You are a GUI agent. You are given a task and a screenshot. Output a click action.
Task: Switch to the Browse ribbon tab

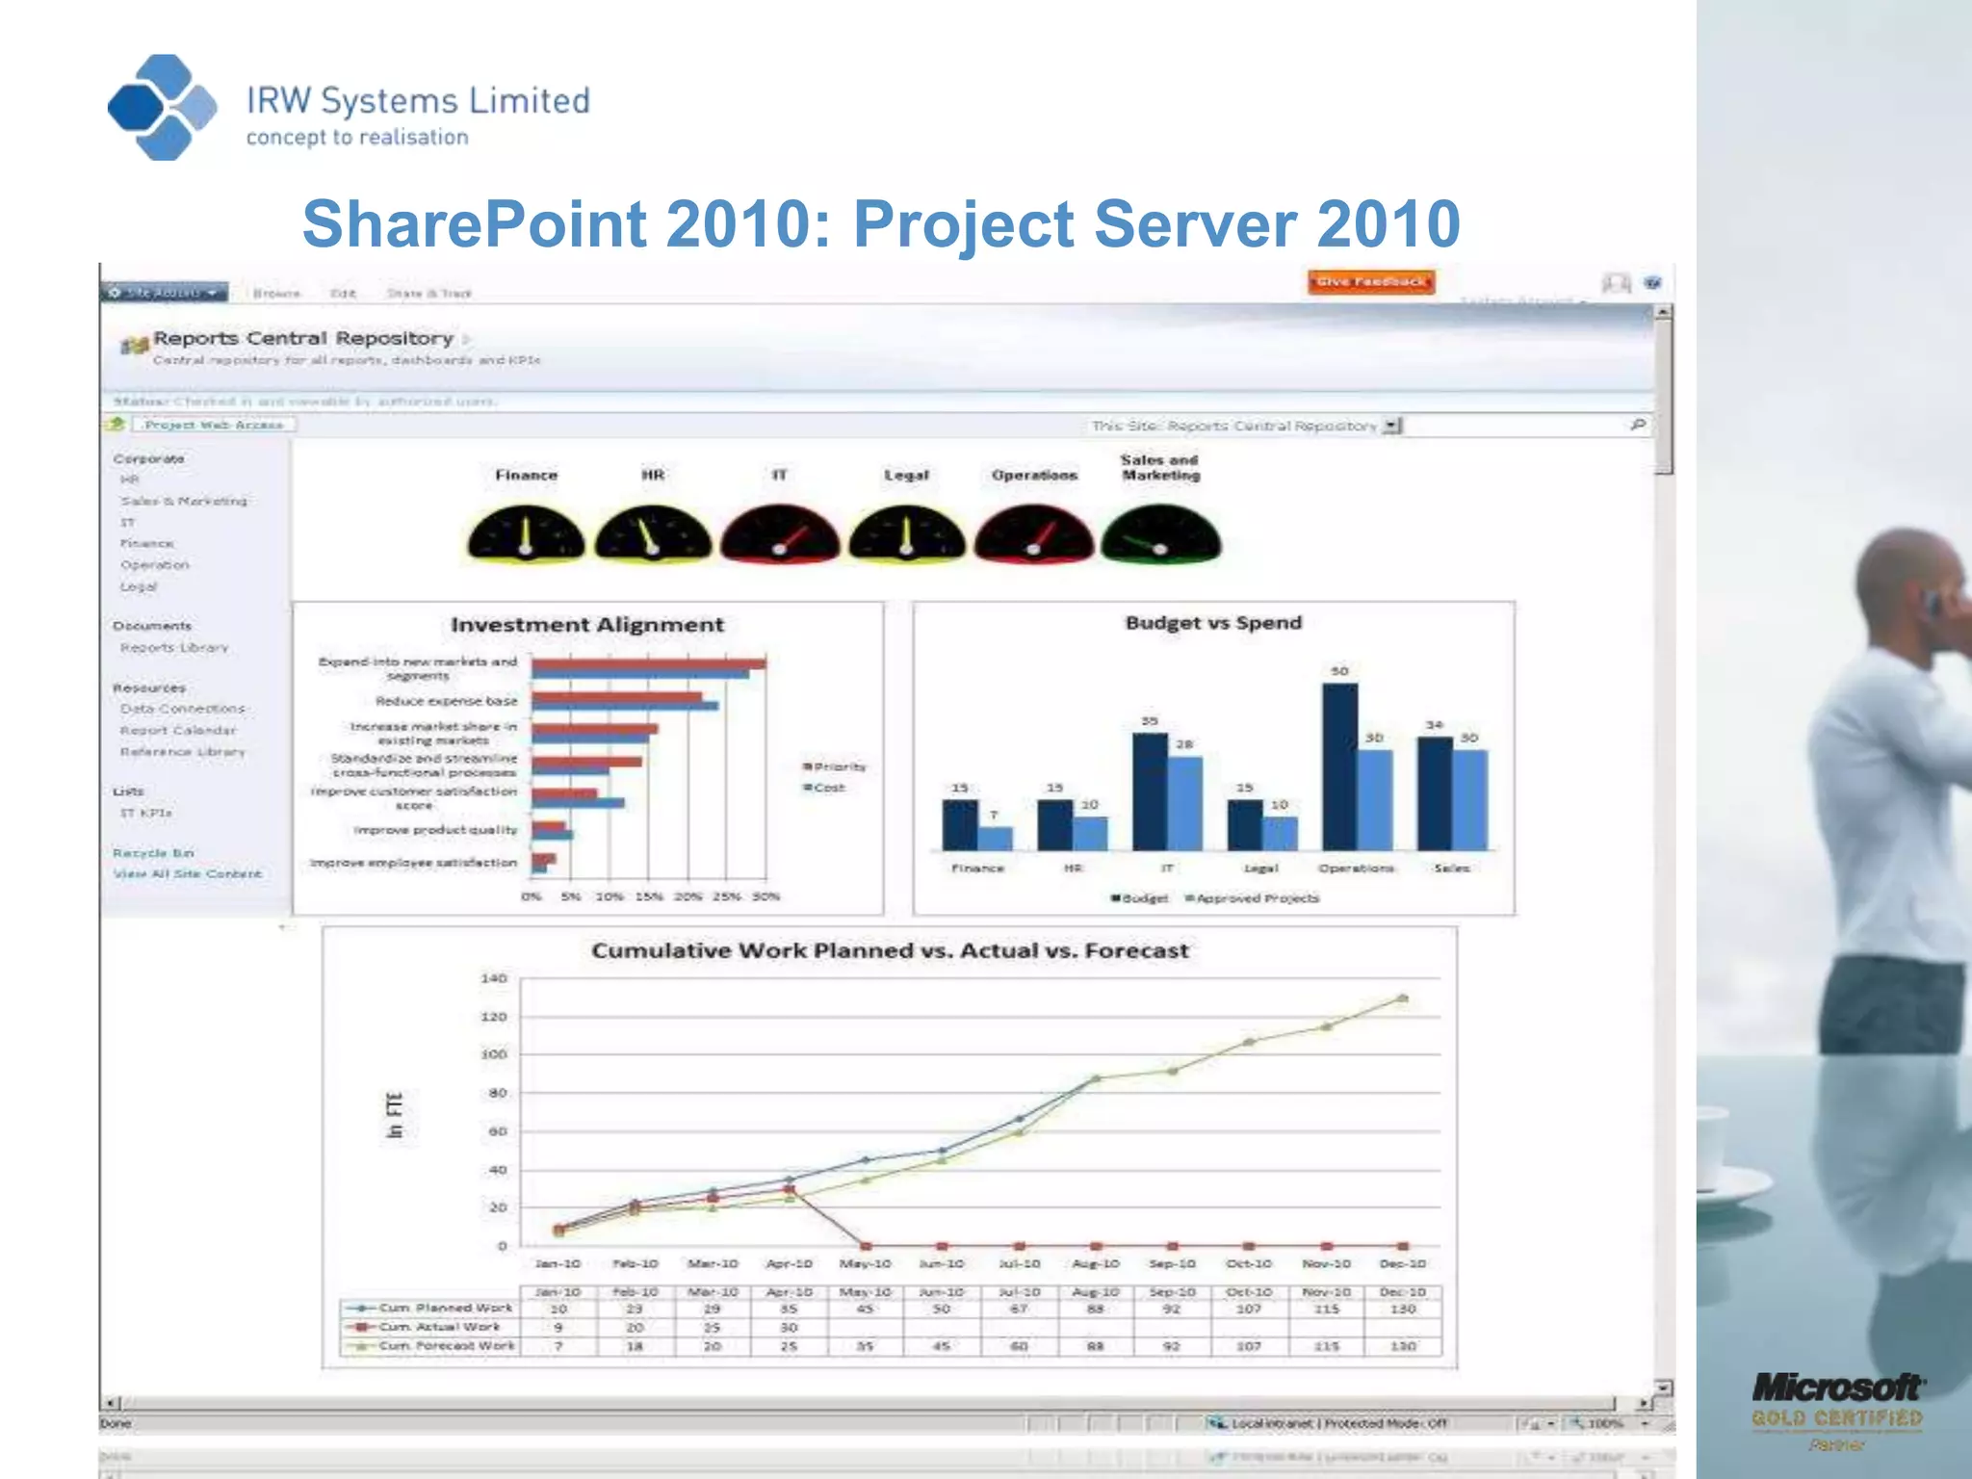tap(276, 293)
